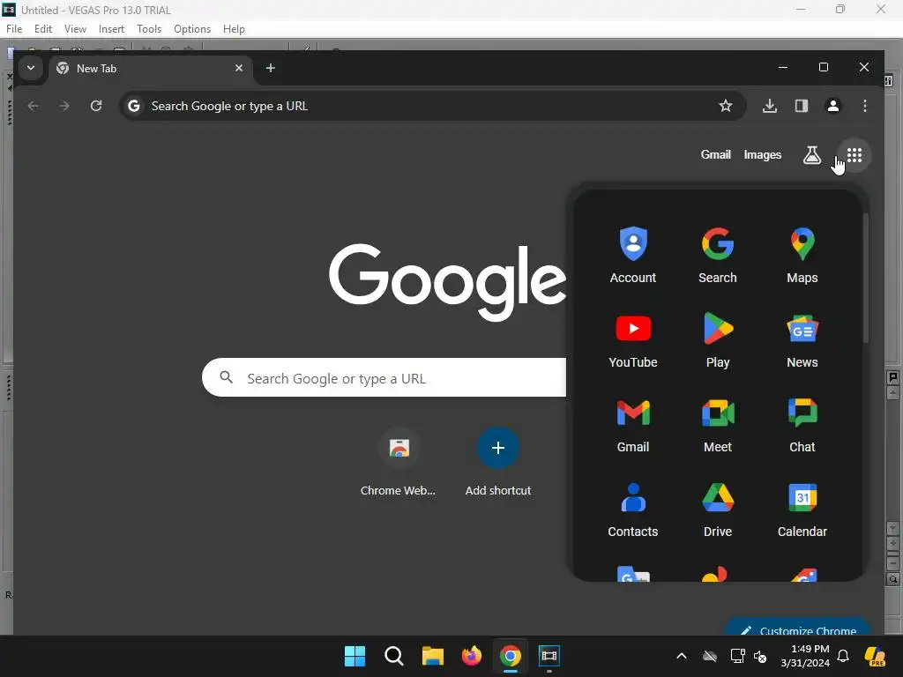Open Chrome downloads
903x677 pixels.
770,106
